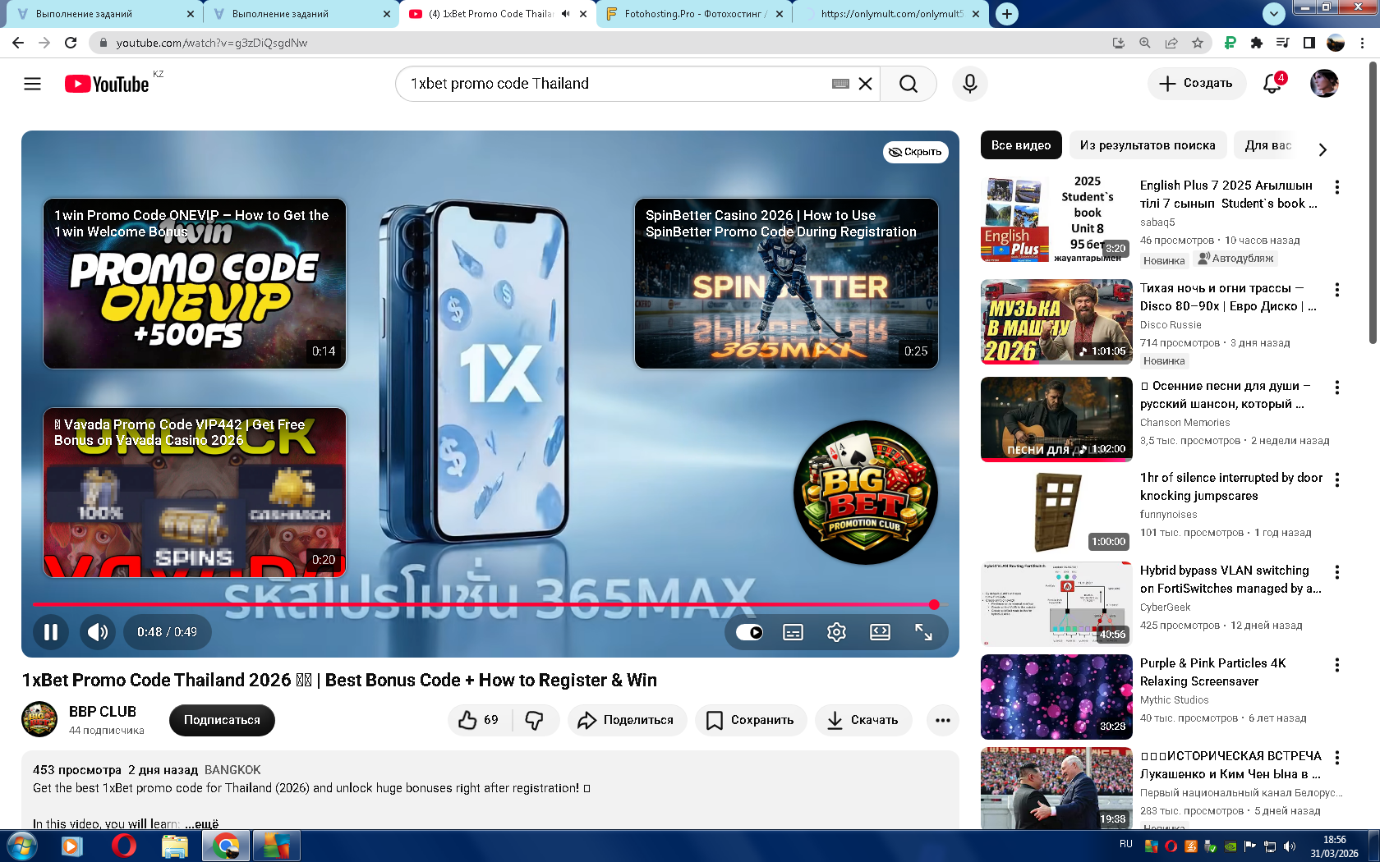This screenshot has width=1380, height=862.
Task: Open the on-screen keyboard icon in search
Action: [840, 84]
